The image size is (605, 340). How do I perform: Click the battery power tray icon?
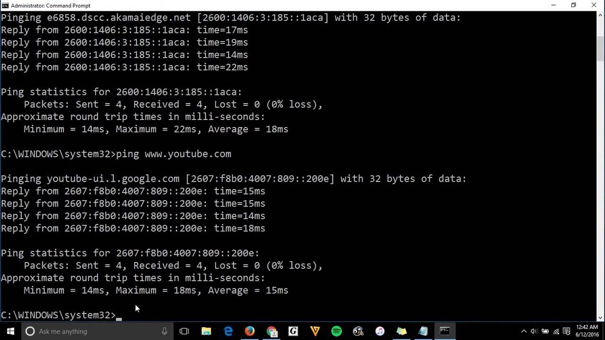click(545, 331)
